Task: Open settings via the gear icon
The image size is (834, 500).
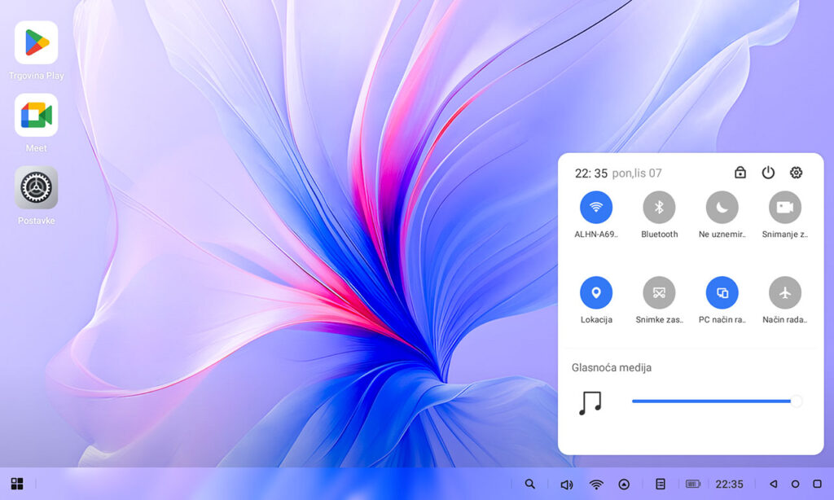Action: [x=796, y=173]
